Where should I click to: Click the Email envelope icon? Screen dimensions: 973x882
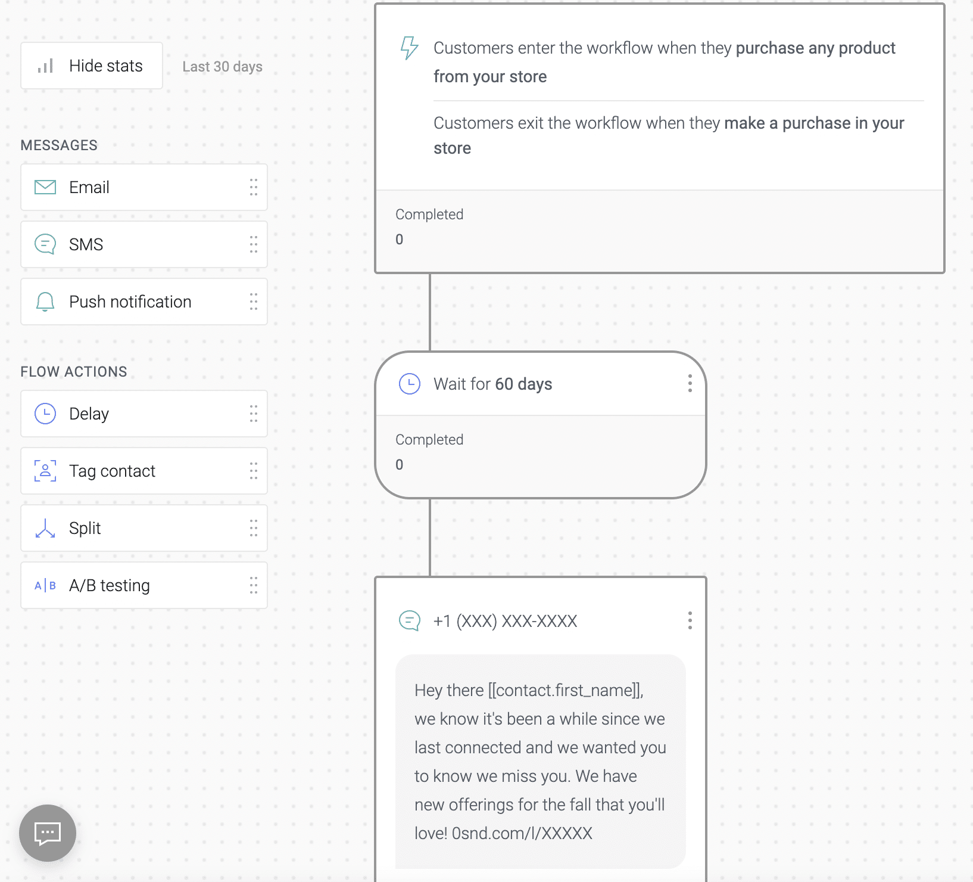pos(45,187)
